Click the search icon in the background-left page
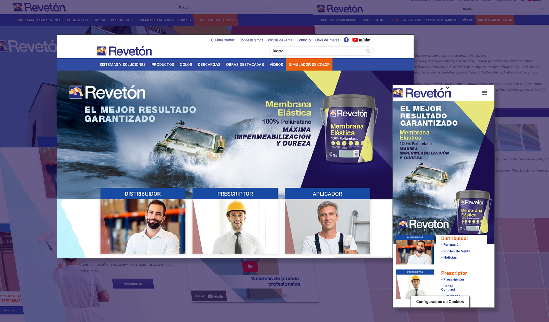Image resolution: width=549 pixels, height=322 pixels. coord(269,7)
